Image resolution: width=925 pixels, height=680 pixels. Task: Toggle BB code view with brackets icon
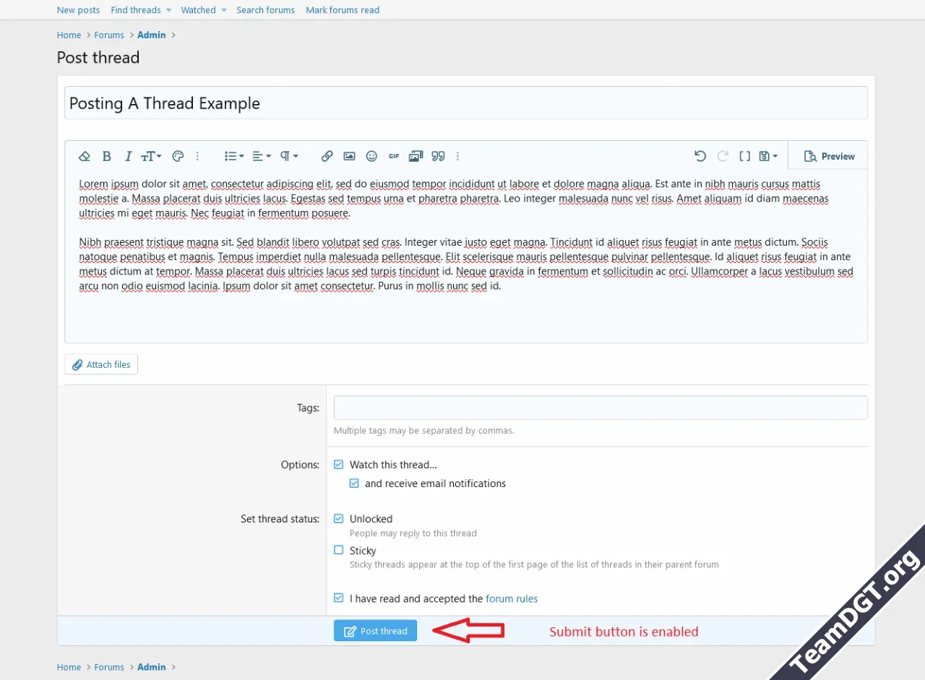(745, 155)
